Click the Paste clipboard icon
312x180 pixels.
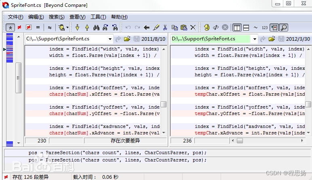pos(184,27)
